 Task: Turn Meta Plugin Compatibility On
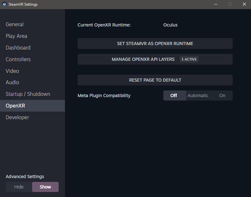pyautogui.click(x=222, y=96)
